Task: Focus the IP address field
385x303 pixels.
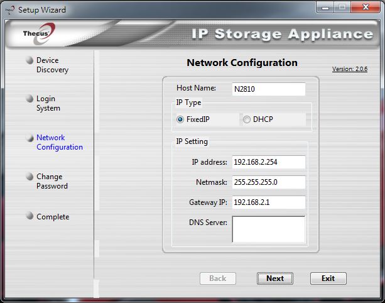Action: [x=269, y=162]
